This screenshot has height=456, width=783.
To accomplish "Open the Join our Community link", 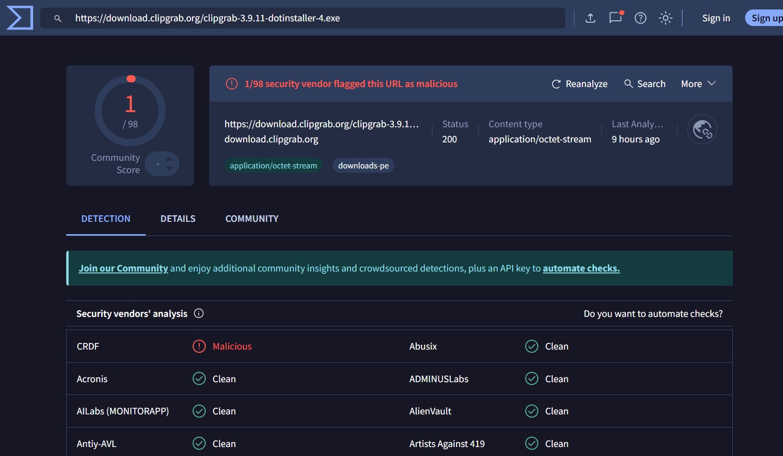I will pyautogui.click(x=123, y=268).
